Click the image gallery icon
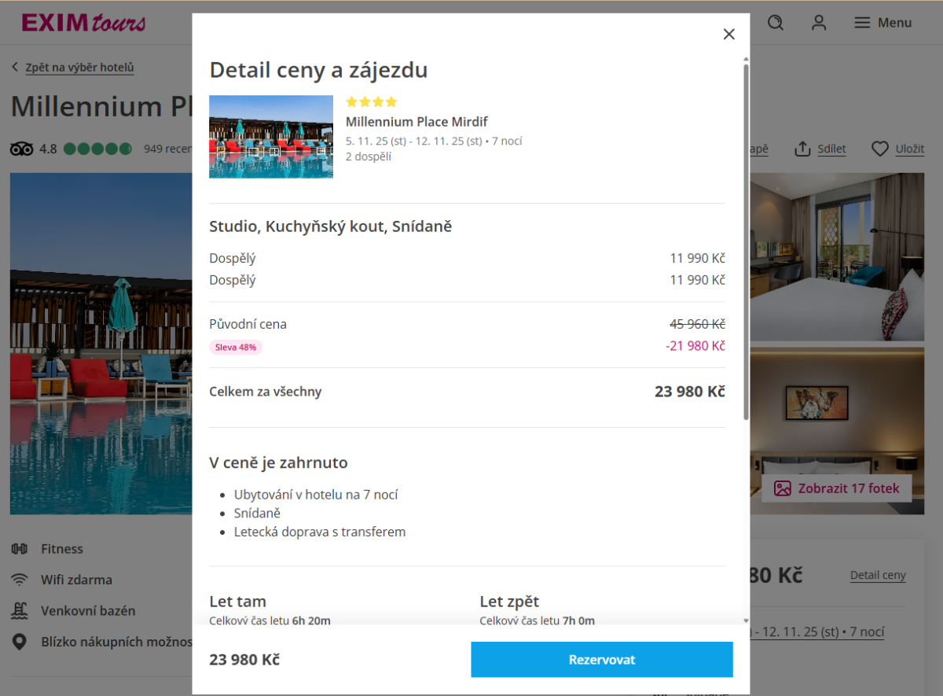Image resolution: width=943 pixels, height=696 pixels. (x=782, y=488)
